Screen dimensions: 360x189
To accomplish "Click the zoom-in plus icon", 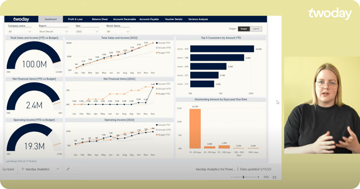I will [258, 177].
